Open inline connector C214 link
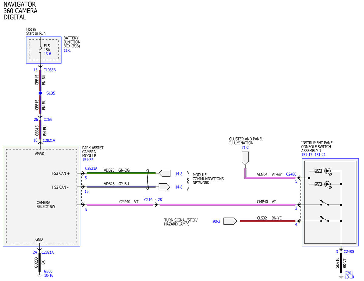Image resolution: width=364 pixels, height=281 pixels. pyautogui.click(x=148, y=200)
